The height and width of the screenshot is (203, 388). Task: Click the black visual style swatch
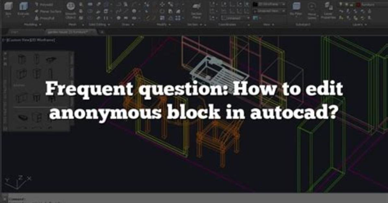point(255,5)
